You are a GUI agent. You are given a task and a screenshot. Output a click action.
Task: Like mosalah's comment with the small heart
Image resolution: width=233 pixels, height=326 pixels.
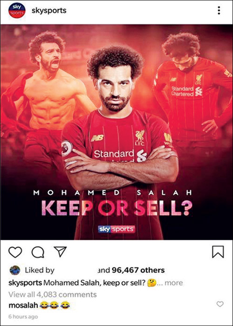(x=220, y=304)
